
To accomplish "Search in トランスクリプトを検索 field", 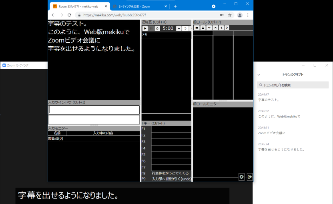I will (x=293, y=85).
